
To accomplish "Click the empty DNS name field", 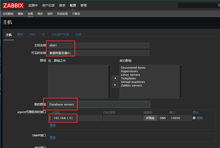I will (x=123, y=118).
